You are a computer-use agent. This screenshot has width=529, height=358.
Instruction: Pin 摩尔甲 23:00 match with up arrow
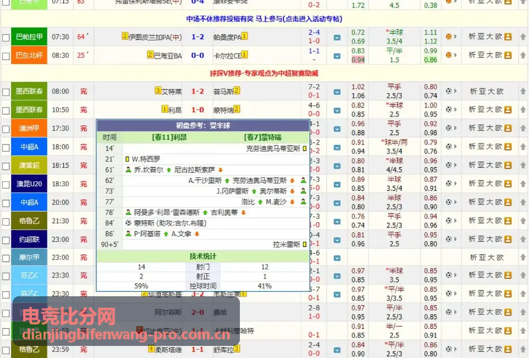[x=523, y=257]
